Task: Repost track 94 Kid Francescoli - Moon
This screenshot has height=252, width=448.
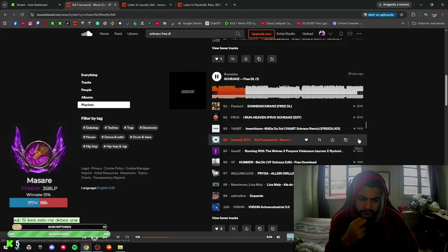Action: (319, 140)
